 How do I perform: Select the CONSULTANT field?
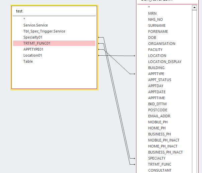pyautogui.click(x=160, y=170)
